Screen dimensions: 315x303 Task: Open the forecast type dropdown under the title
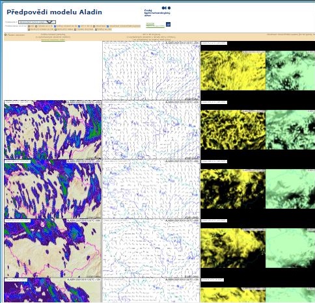pos(37,22)
